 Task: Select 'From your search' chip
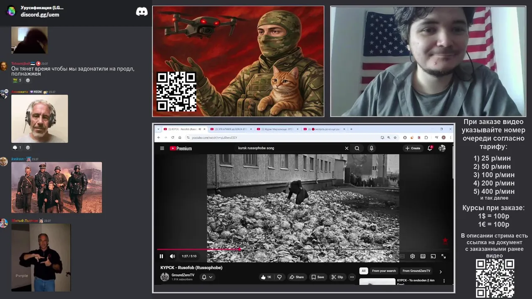384,271
